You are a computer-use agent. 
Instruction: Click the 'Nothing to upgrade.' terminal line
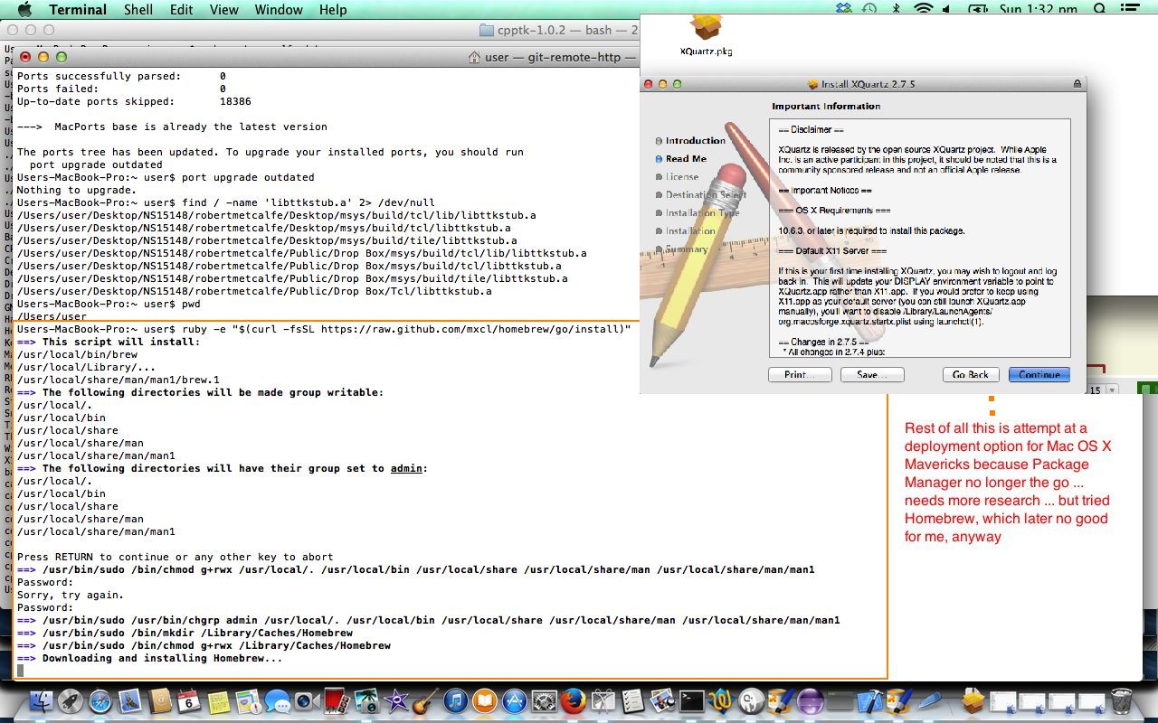click(77, 191)
